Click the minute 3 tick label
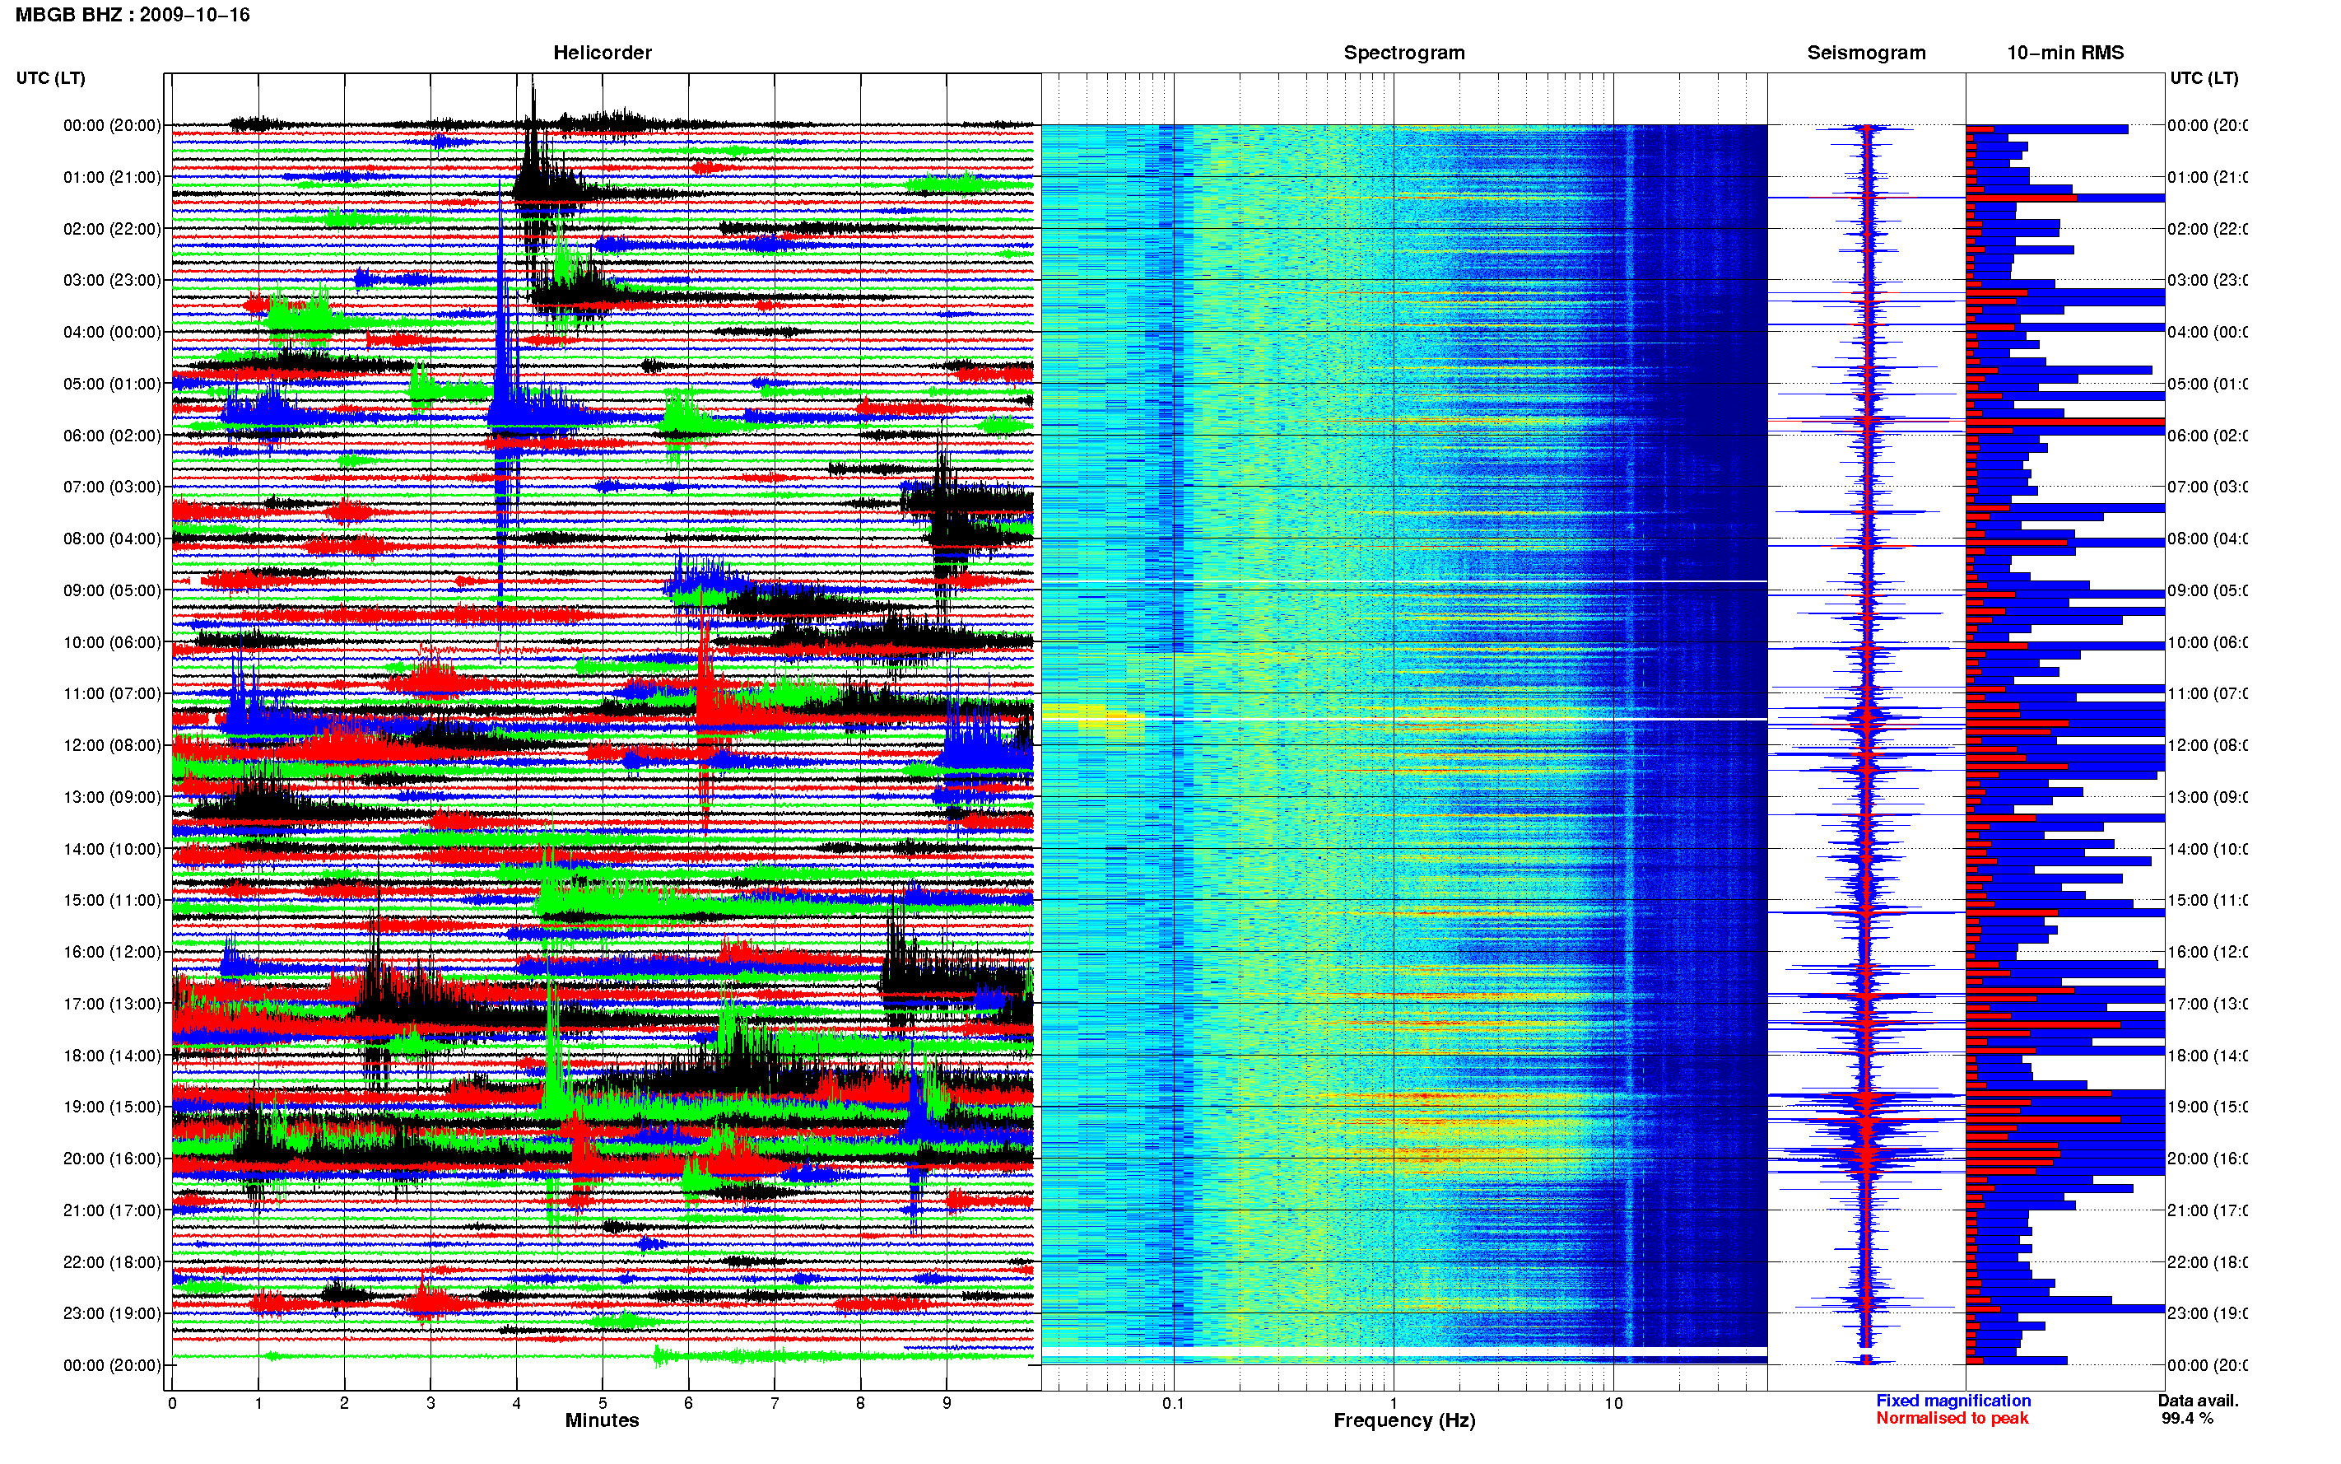2341x1464 pixels. [x=431, y=1403]
